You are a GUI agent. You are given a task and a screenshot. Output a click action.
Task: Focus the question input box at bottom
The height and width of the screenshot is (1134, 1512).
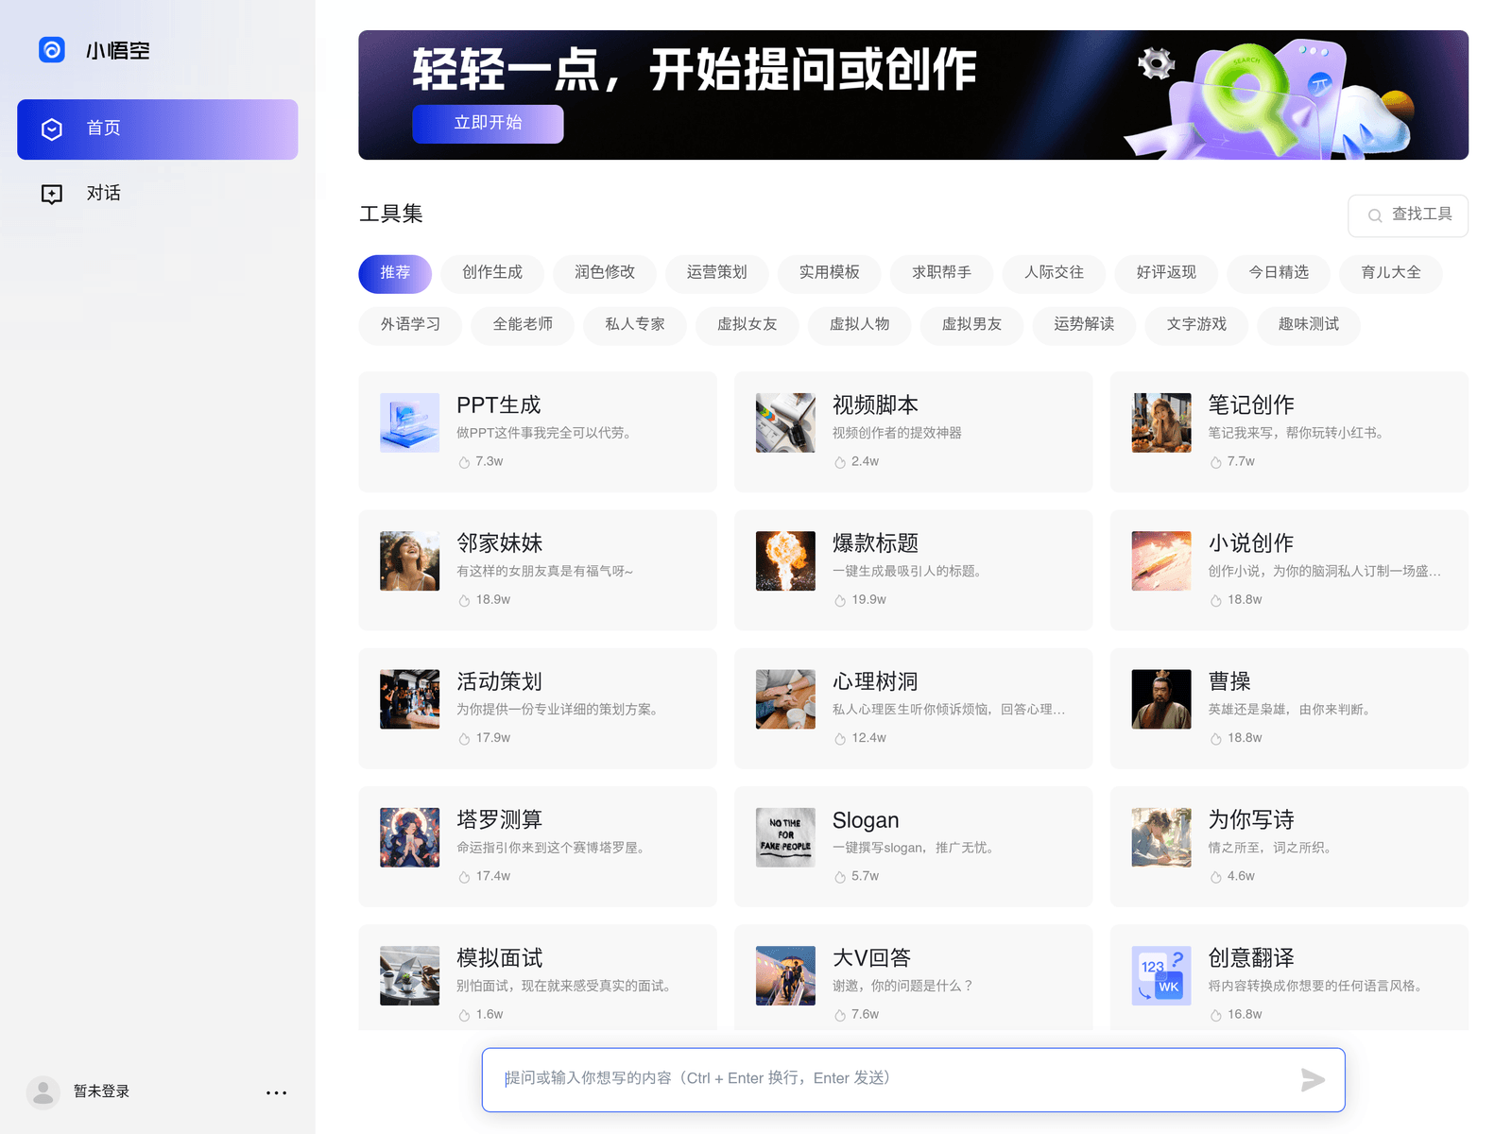tap(913, 1080)
